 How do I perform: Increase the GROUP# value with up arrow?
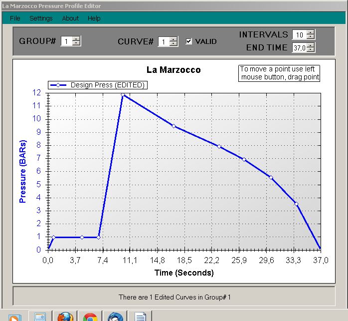(76, 39)
